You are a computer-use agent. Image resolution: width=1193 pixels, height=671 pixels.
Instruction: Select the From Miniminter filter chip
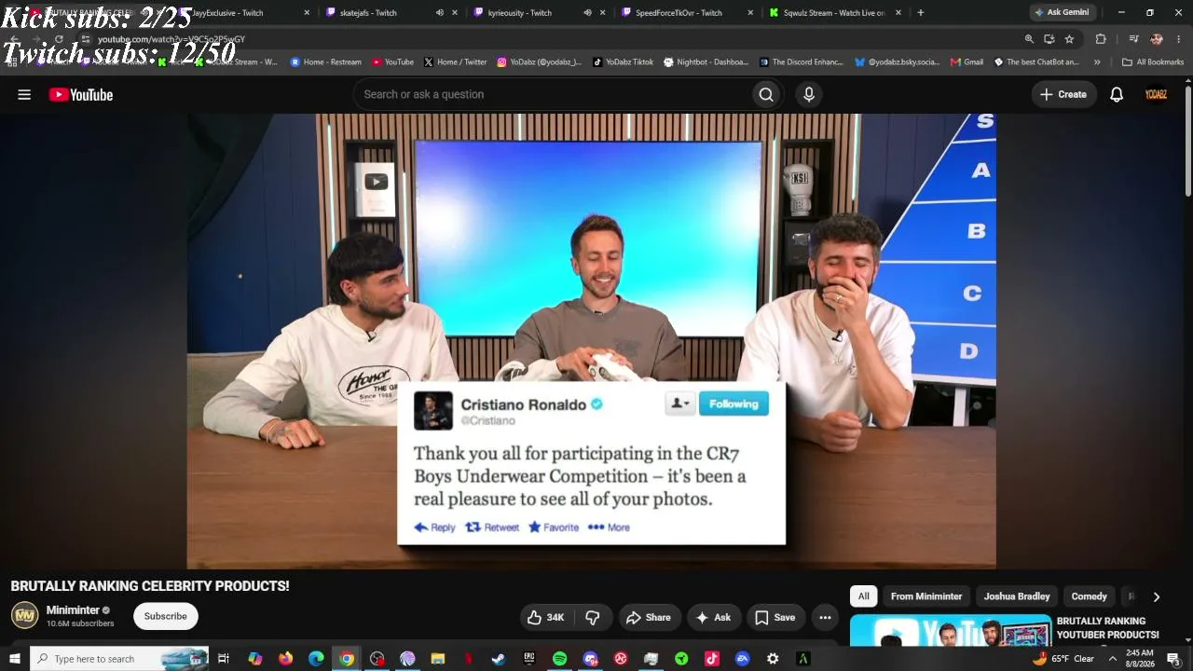[926, 596]
